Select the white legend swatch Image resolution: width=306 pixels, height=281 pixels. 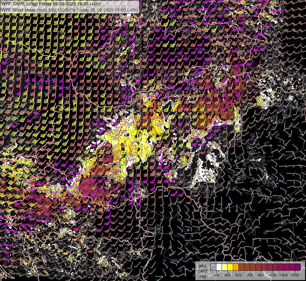[219, 267]
